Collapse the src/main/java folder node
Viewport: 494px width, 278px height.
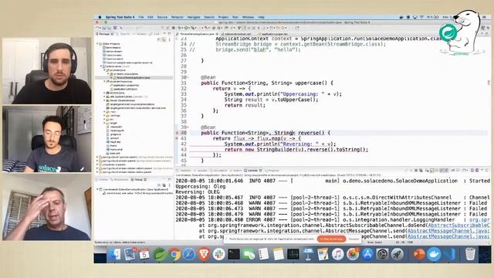click(105, 70)
